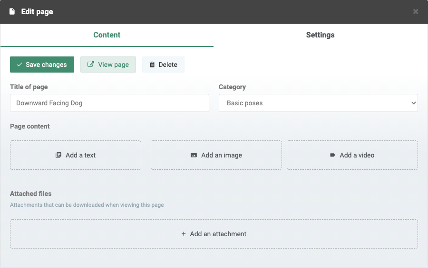Delete this page
The height and width of the screenshot is (268, 428).
(163, 65)
